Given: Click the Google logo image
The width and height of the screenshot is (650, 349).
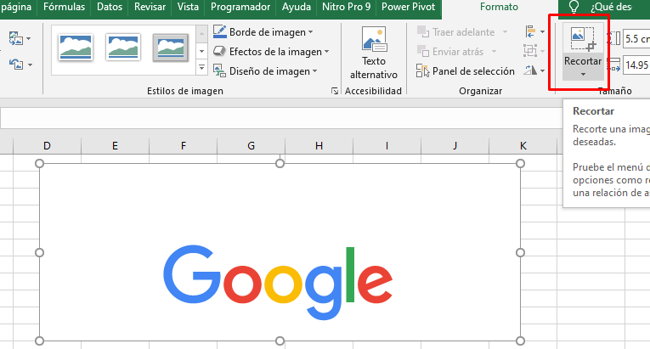Looking at the screenshot, I should tap(280, 252).
